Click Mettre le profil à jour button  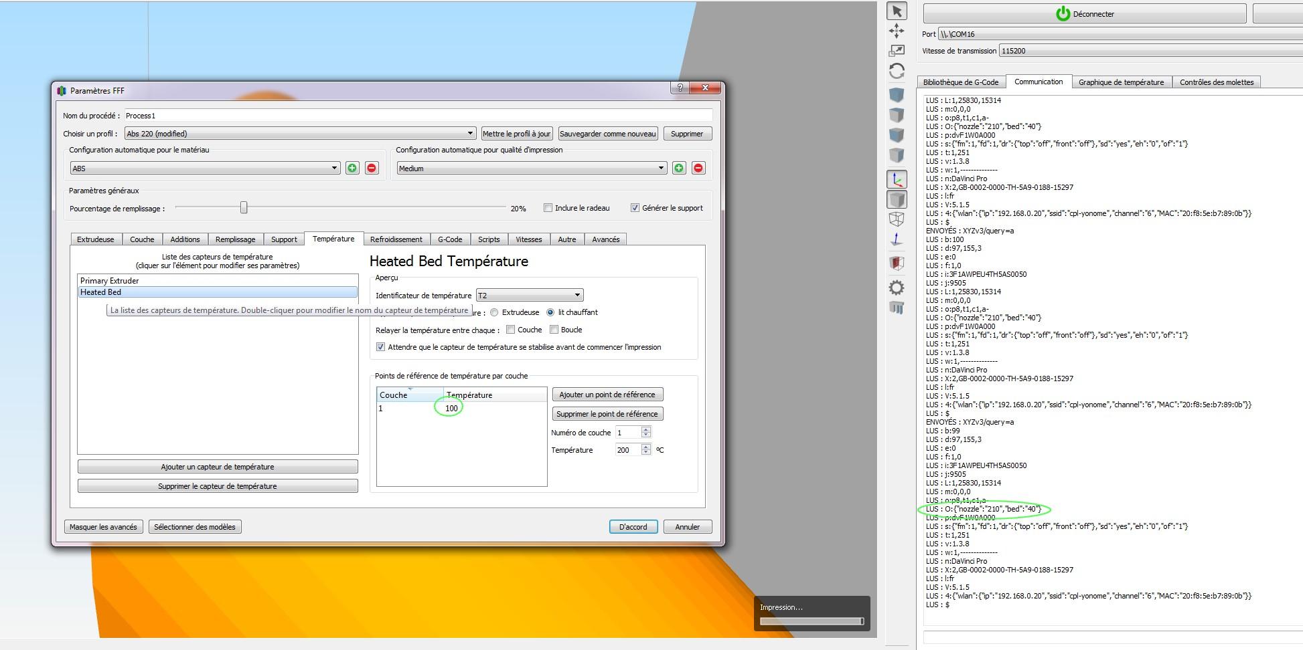click(517, 134)
